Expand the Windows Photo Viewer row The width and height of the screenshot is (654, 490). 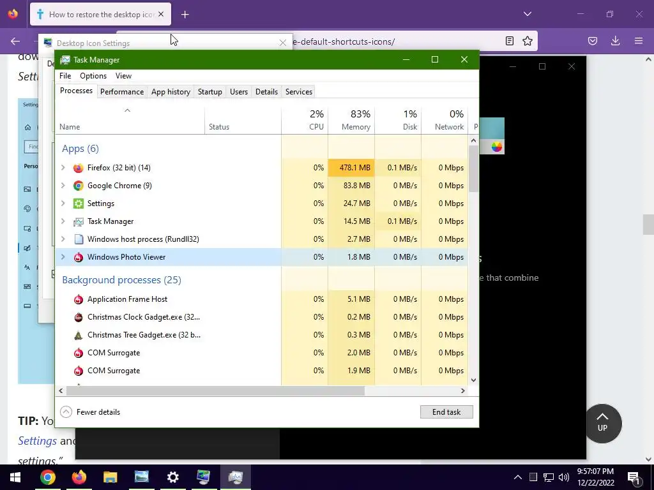click(x=63, y=257)
